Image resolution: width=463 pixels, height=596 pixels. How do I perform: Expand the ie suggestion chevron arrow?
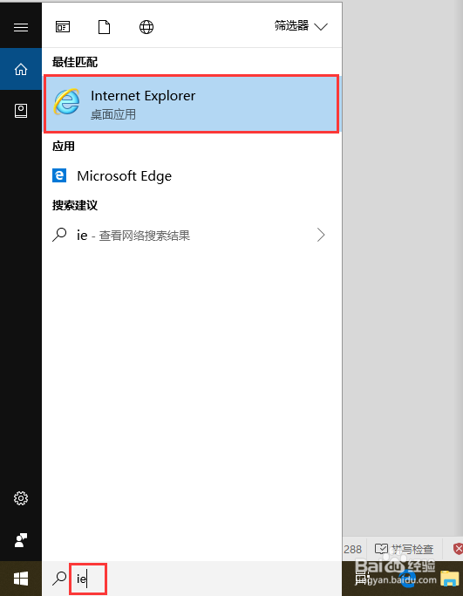pos(321,235)
